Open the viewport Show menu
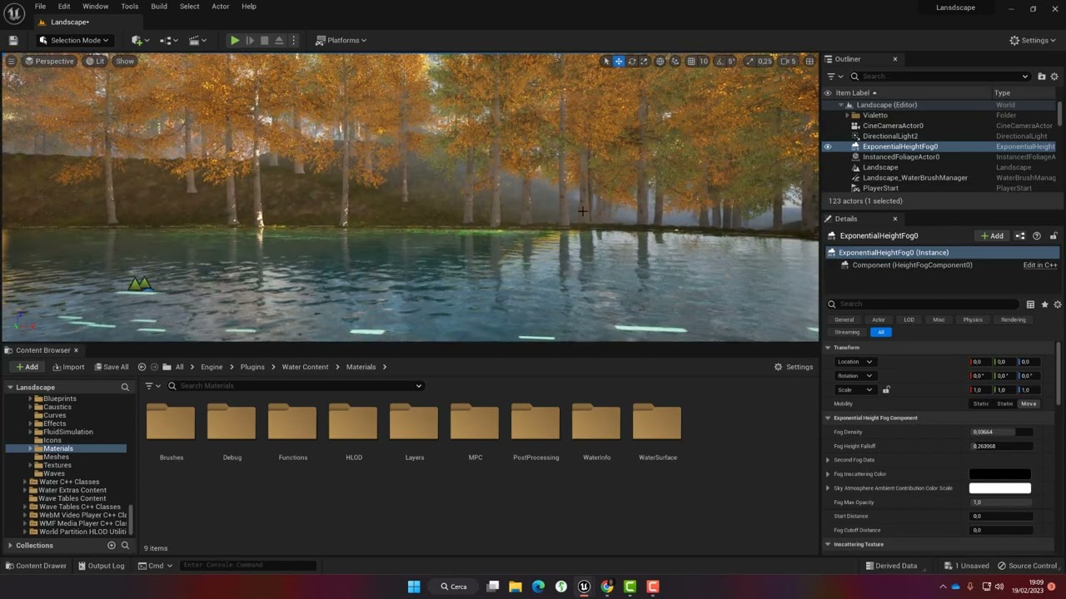This screenshot has height=599, width=1066. (125, 61)
